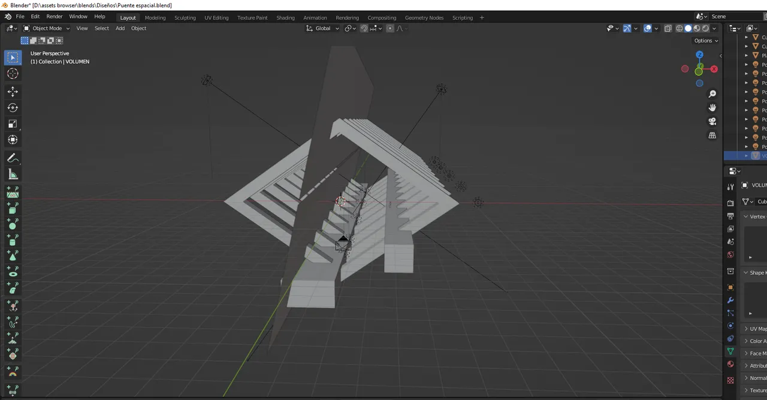Screen dimensions: 767x400
Task: Open the Global transform orientation dropdown
Action: tap(322, 28)
